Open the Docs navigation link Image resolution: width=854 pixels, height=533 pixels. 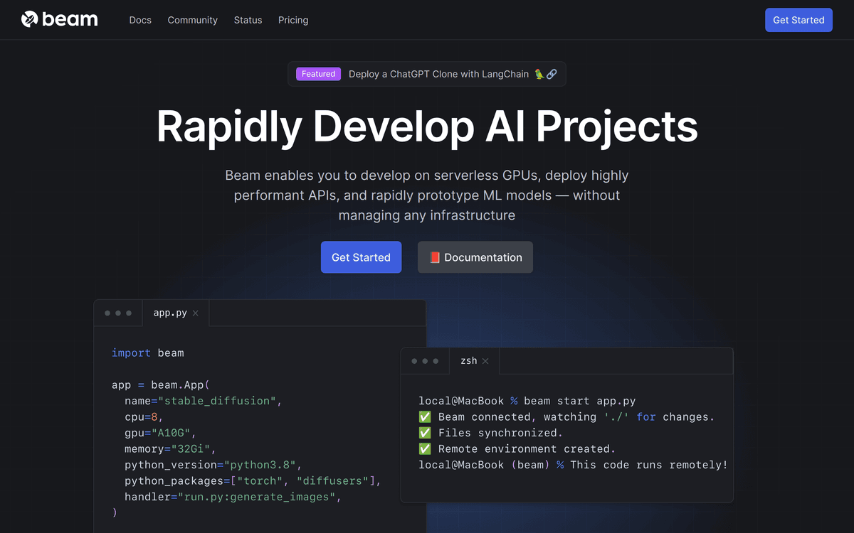[140, 20]
